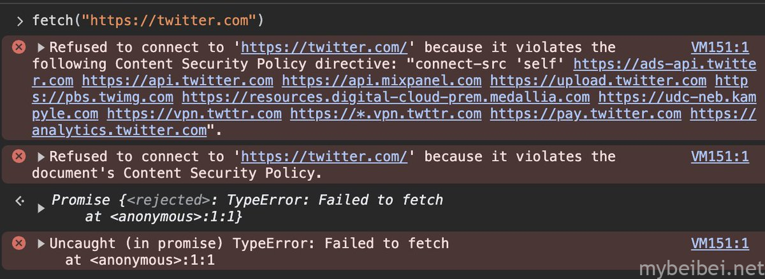Open the api.twitter.com link

pyautogui.click(x=178, y=81)
